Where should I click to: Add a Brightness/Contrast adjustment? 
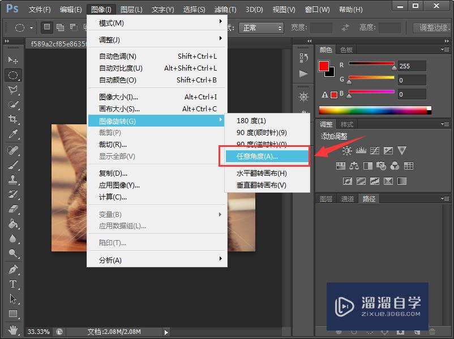(346, 150)
